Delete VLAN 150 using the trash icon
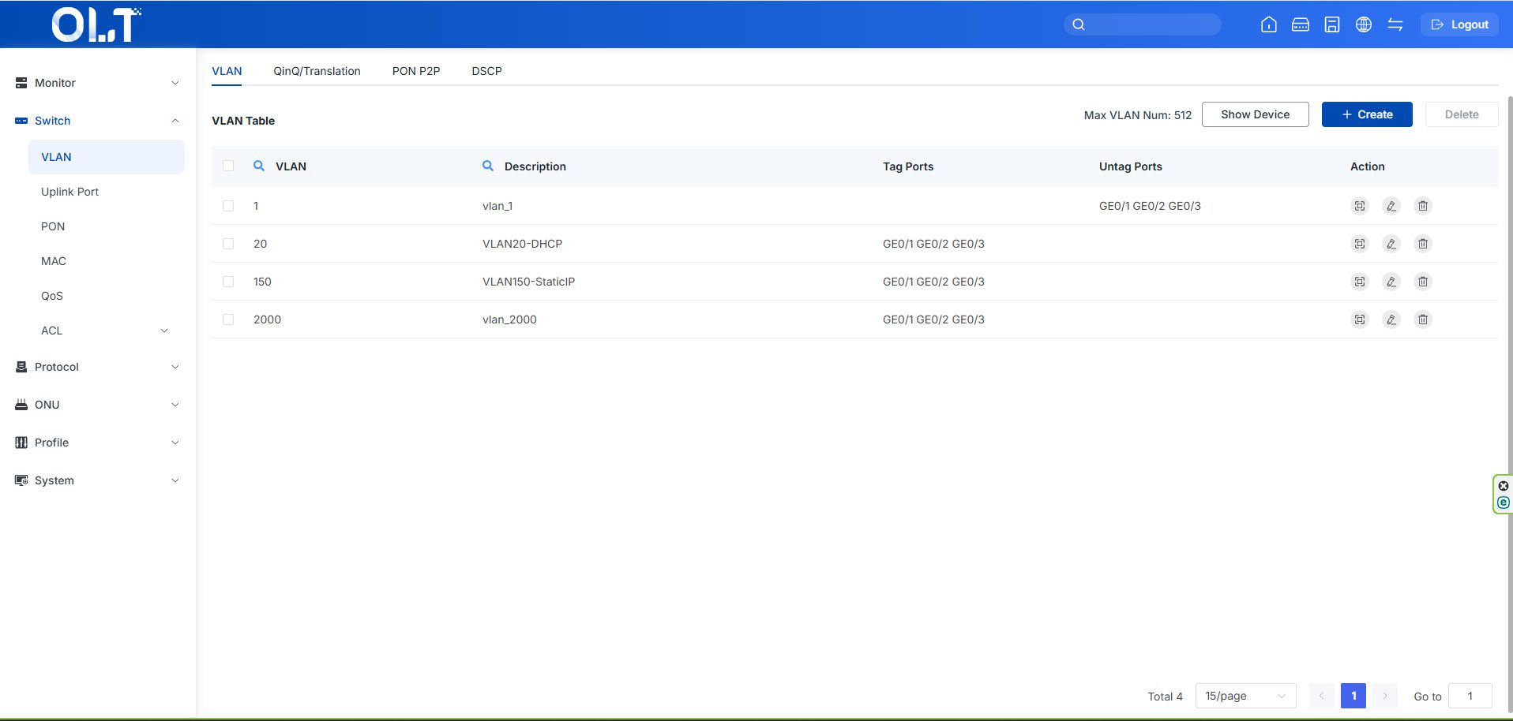Screen dimensions: 1513x721 tap(1423, 282)
